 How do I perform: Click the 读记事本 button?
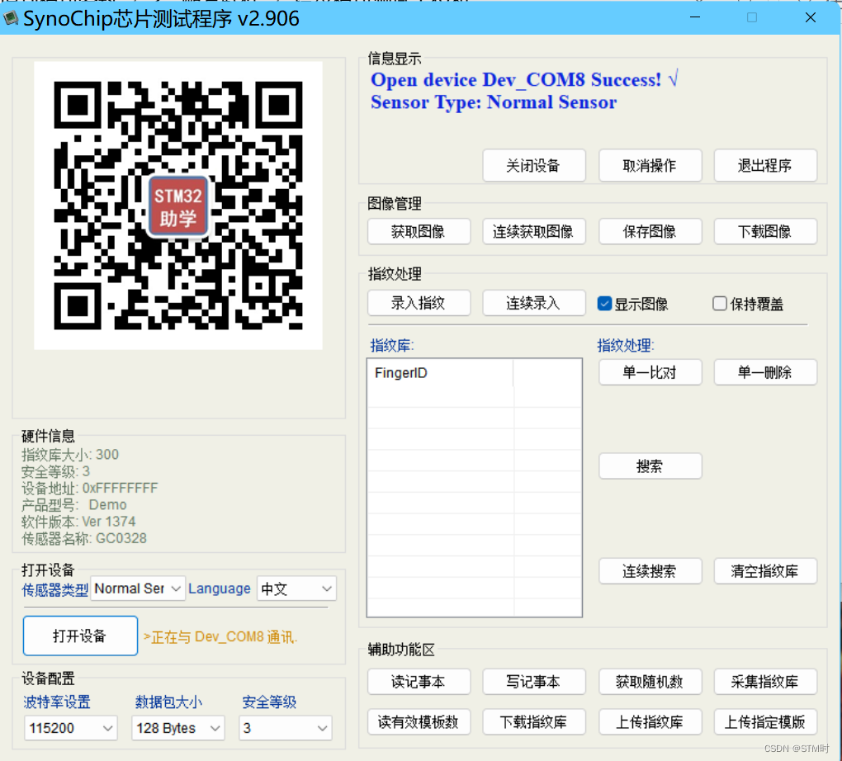tap(419, 682)
